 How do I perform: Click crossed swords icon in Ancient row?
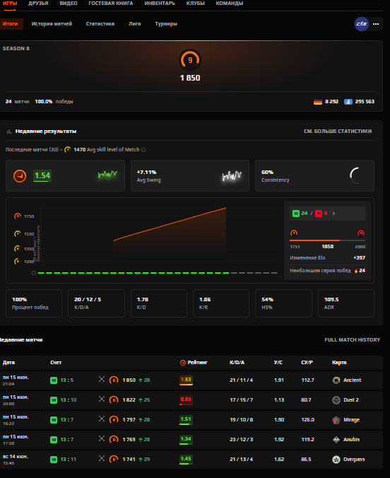[102, 379]
